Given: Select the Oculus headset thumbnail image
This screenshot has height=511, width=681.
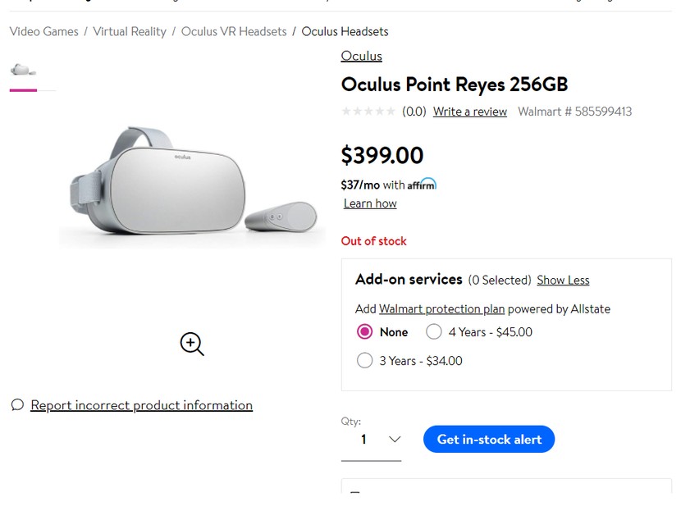Looking at the screenshot, I should pyautogui.click(x=23, y=71).
